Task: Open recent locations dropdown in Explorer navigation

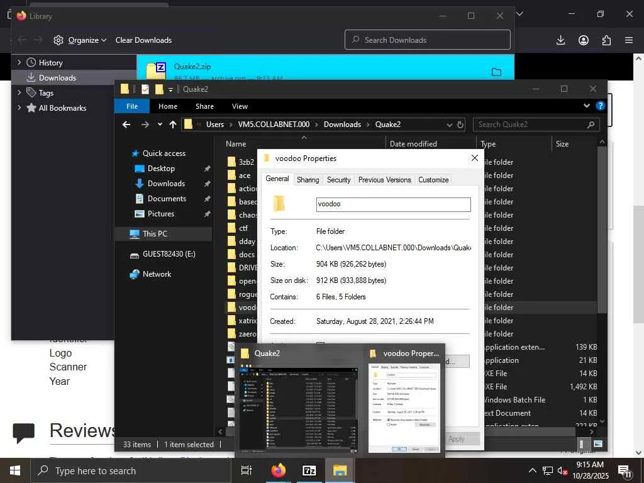Action: (x=160, y=125)
